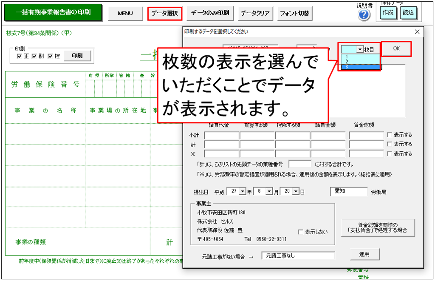Click the 小計 請負代金 field
The height and width of the screenshot is (281, 435).
click(x=221, y=136)
